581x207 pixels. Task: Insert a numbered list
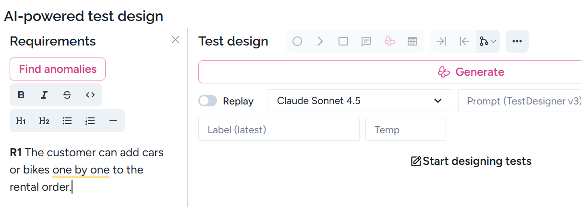(x=90, y=121)
